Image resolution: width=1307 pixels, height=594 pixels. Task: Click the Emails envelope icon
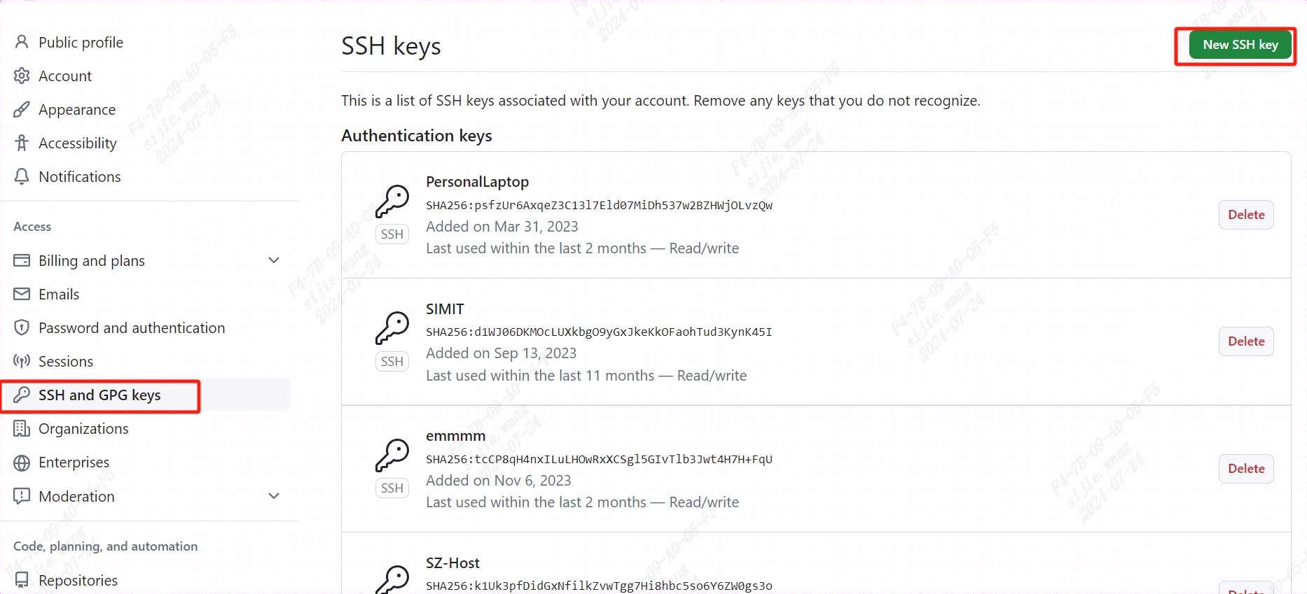[22, 295]
